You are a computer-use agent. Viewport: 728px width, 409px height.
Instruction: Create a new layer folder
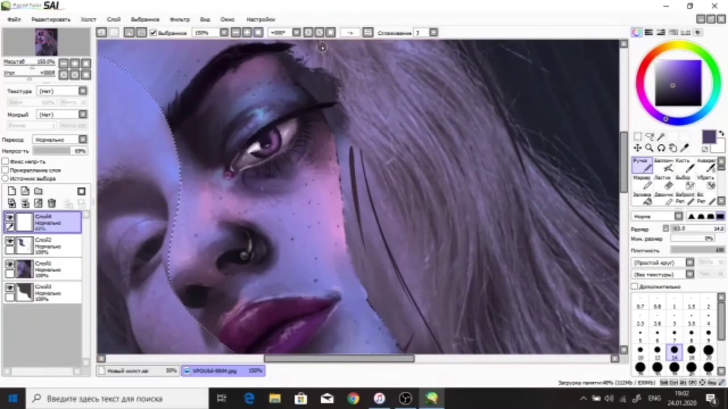(38, 191)
